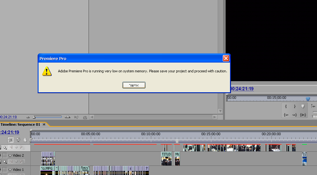The width and height of the screenshot is (317, 175).
Task: Click the source panel scroll right arrow
Action: point(215,117)
